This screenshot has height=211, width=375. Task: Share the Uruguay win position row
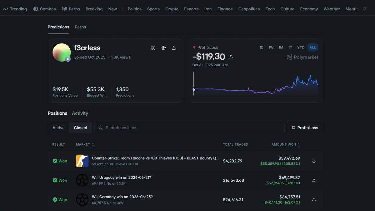[x=314, y=180]
